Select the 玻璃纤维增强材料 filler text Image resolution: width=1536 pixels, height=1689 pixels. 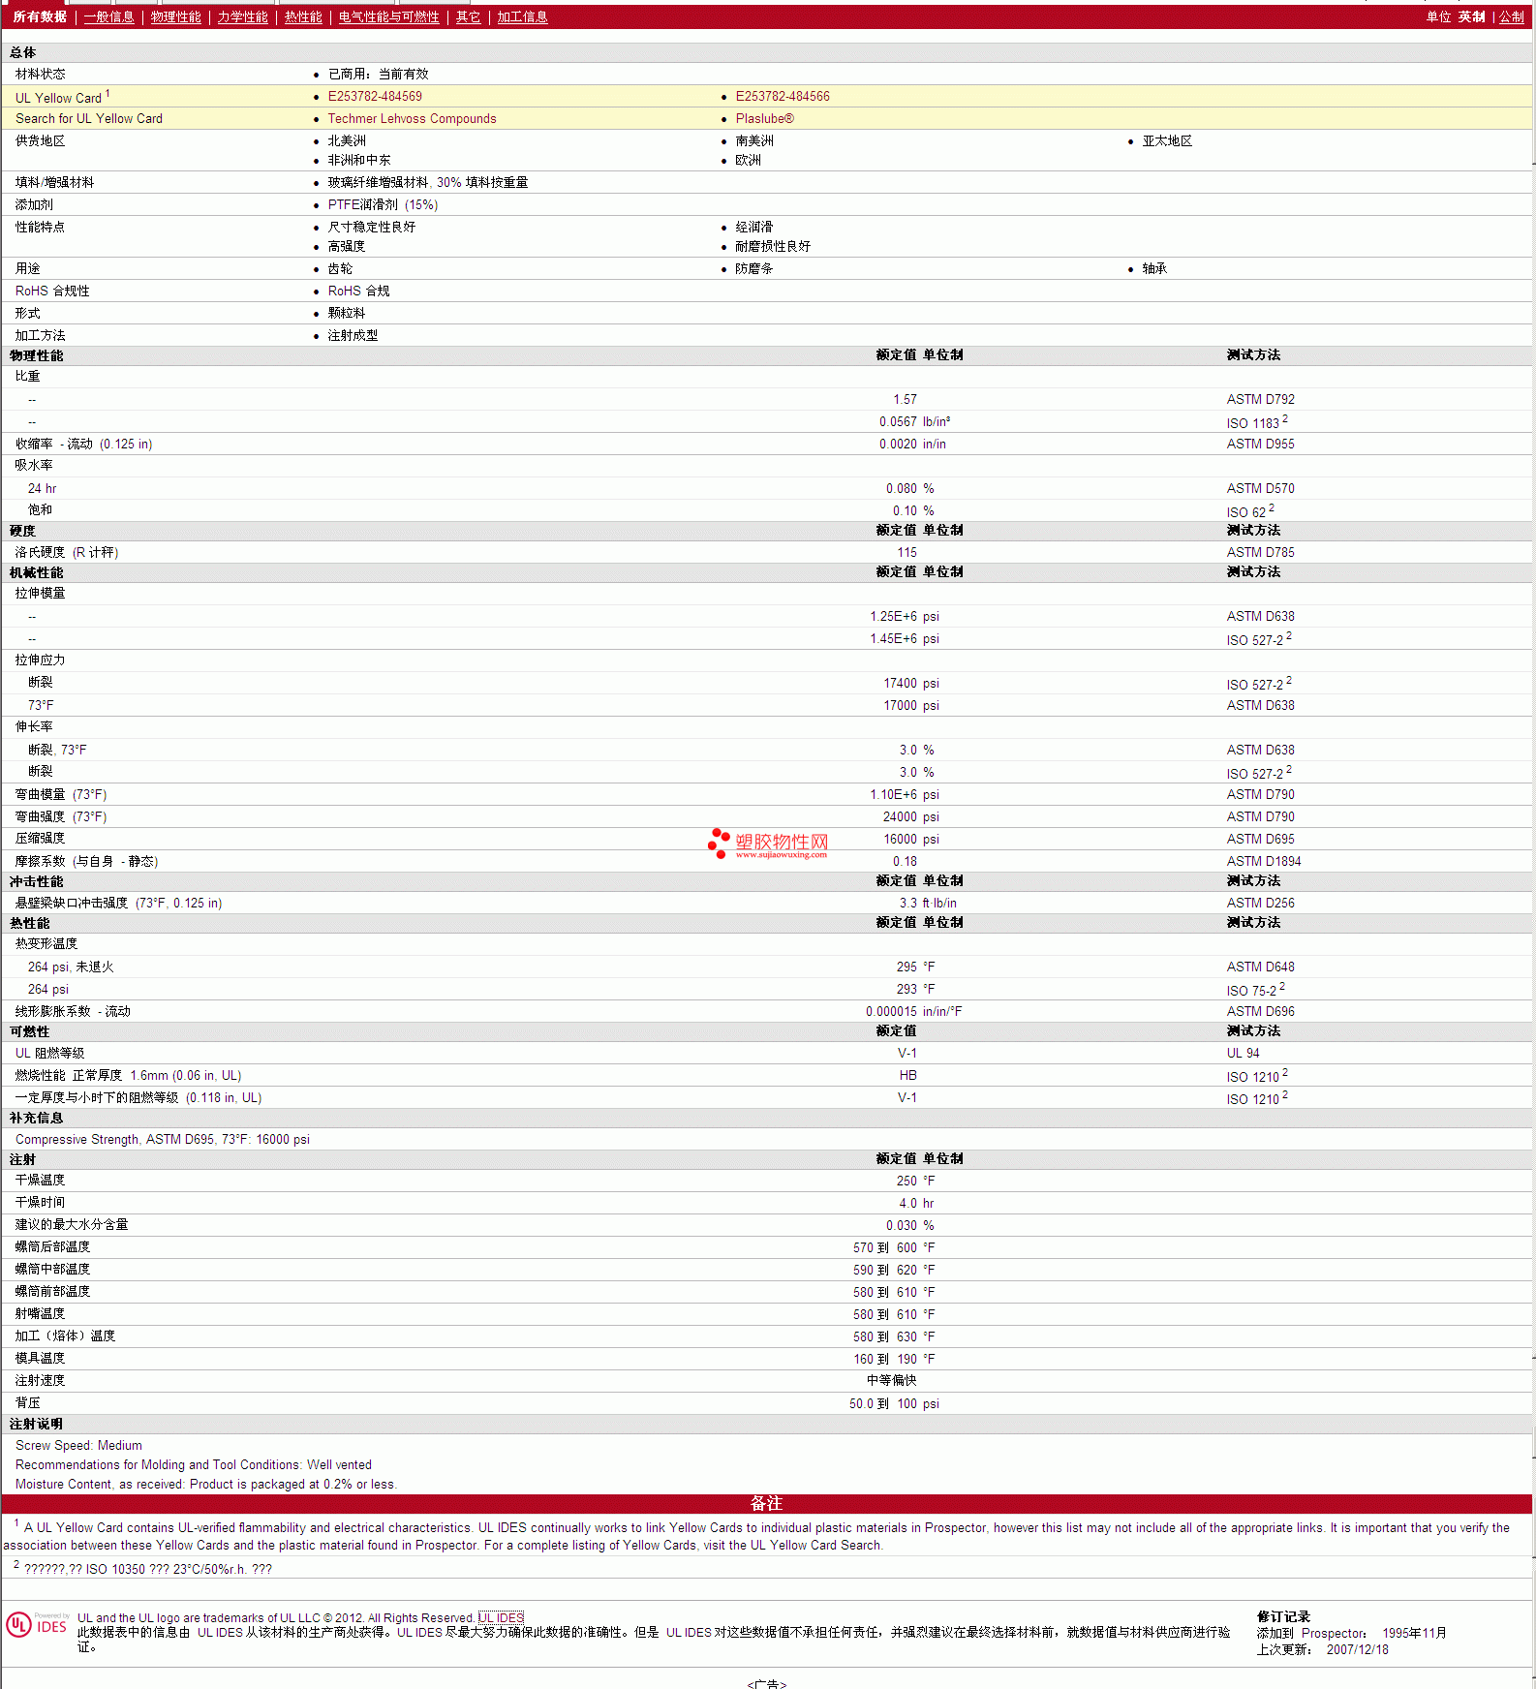427,182
